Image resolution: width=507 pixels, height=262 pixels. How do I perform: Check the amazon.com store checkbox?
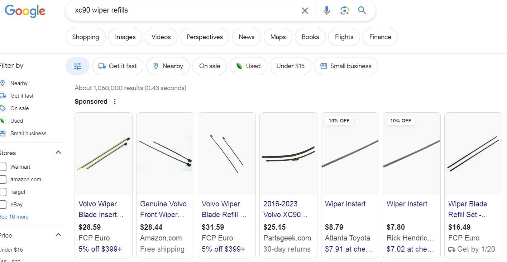[x=3, y=179]
